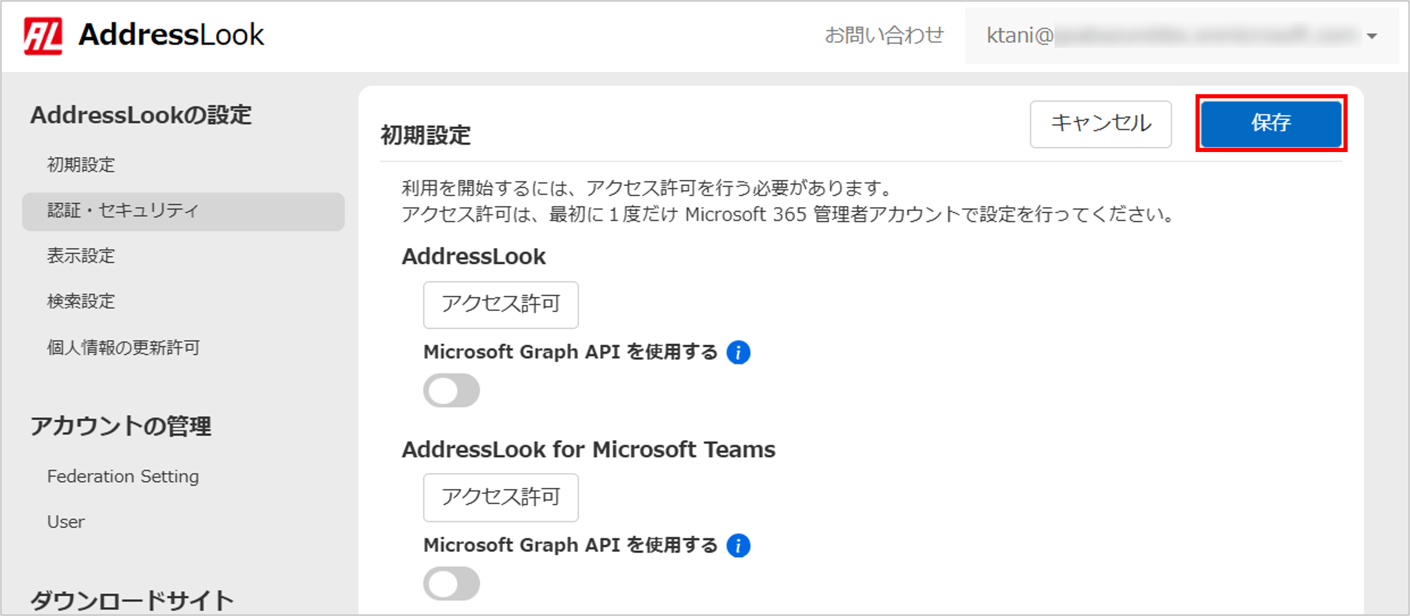The height and width of the screenshot is (616, 1410).
Task: Enable Microsoft Graph API toggle under Teams section
Action: tap(451, 584)
